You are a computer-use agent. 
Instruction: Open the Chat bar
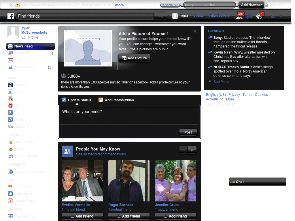[x=257, y=182]
